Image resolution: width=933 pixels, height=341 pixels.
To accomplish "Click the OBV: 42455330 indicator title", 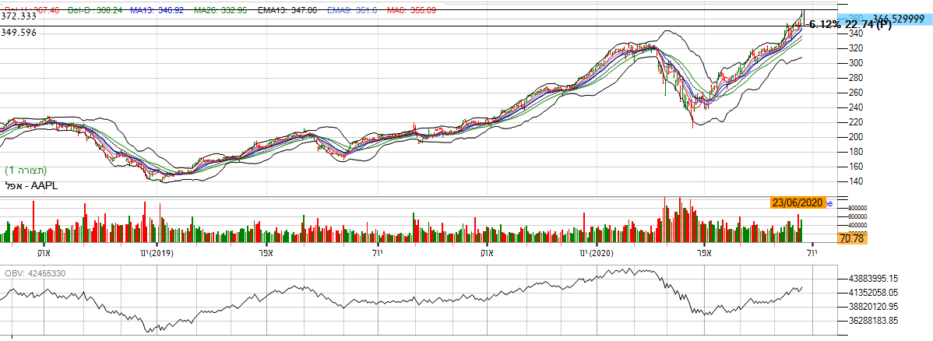I will tap(37, 273).
